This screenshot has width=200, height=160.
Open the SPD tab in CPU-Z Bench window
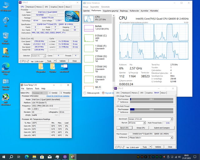(x=142, y=93)
